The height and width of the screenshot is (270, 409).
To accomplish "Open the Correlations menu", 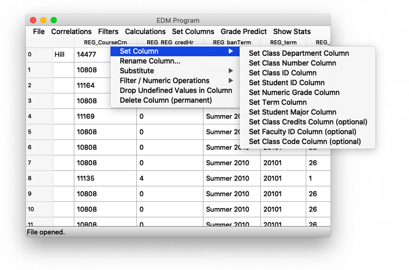I will (x=71, y=31).
